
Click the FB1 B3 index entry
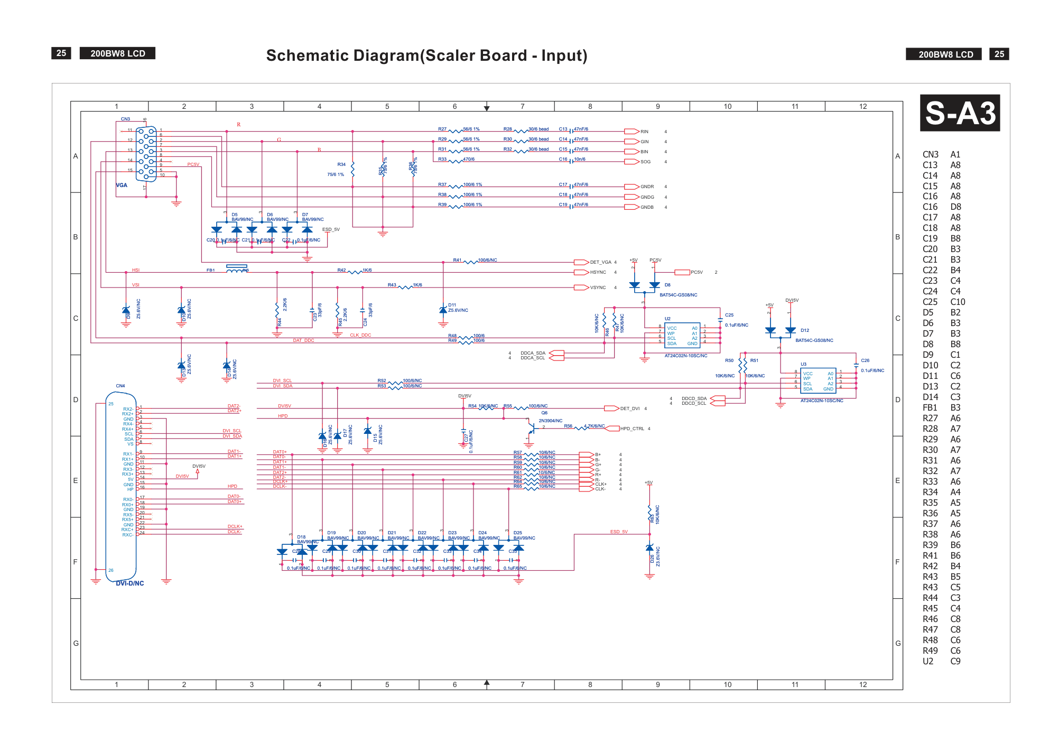pos(941,407)
